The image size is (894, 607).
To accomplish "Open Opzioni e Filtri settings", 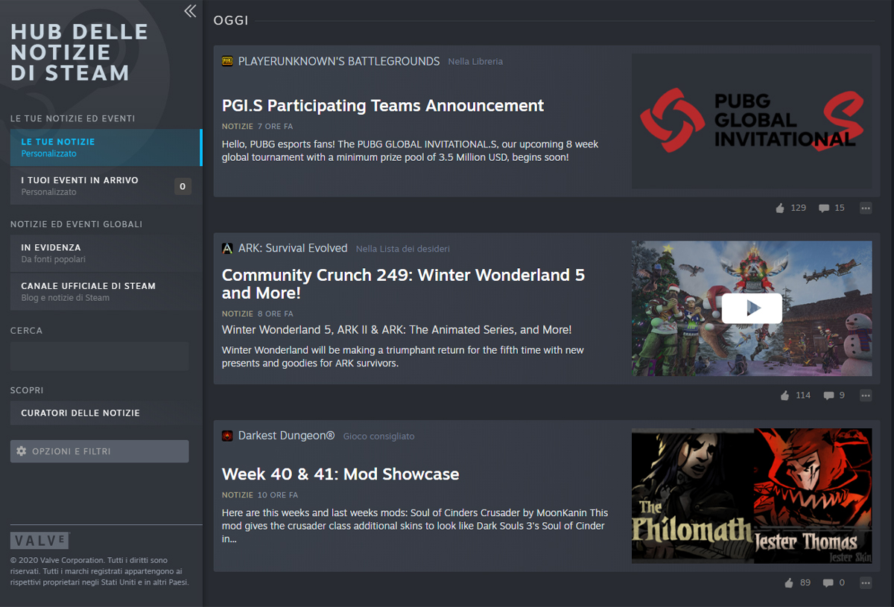I will [x=99, y=451].
